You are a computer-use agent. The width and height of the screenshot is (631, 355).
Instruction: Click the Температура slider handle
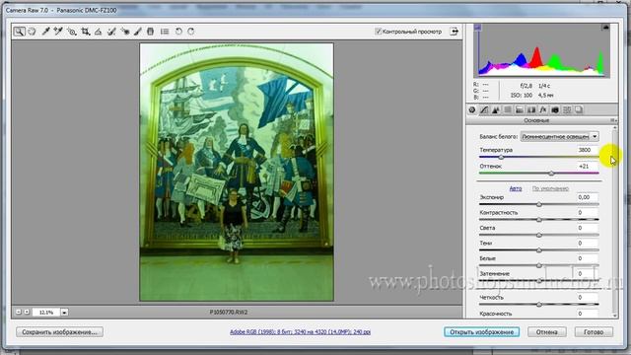(x=501, y=158)
